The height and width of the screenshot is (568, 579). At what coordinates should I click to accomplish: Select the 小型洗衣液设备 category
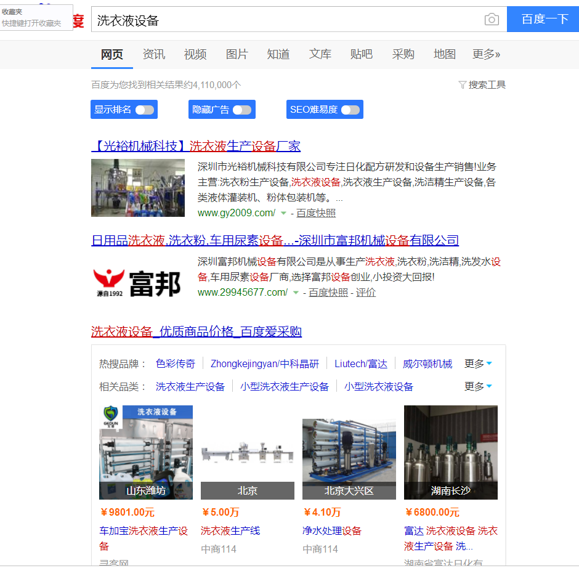click(x=378, y=387)
